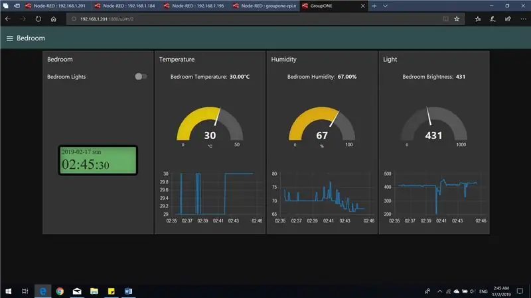The image size is (531, 298).
Task: Open add notes pen icon
Action: tap(493, 19)
